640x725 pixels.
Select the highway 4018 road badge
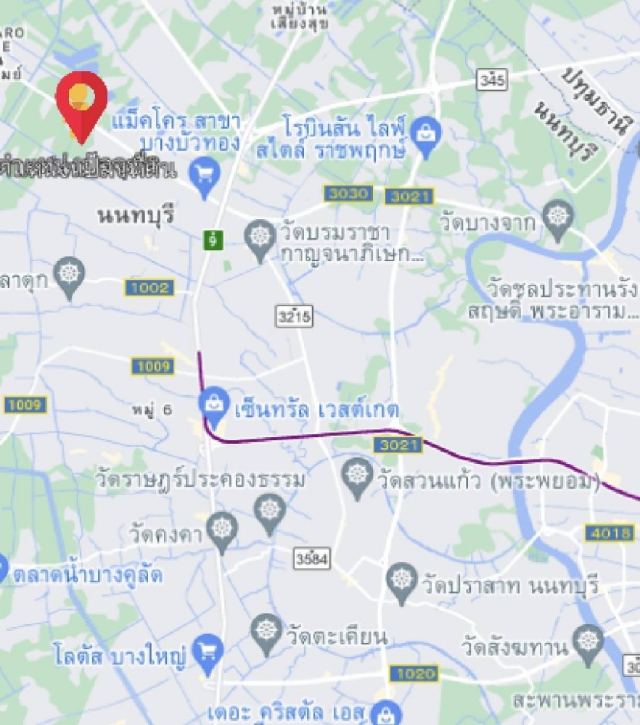point(609,533)
